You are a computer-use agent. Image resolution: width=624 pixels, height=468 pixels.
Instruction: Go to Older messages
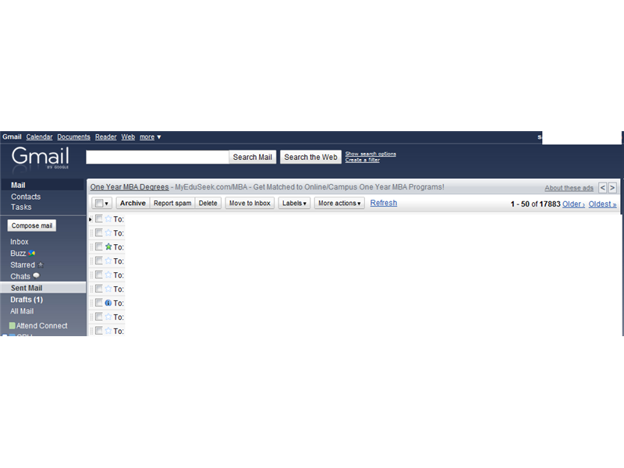(573, 204)
